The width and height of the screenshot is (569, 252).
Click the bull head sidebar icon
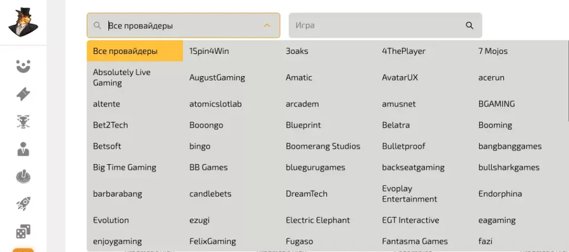coord(23,122)
